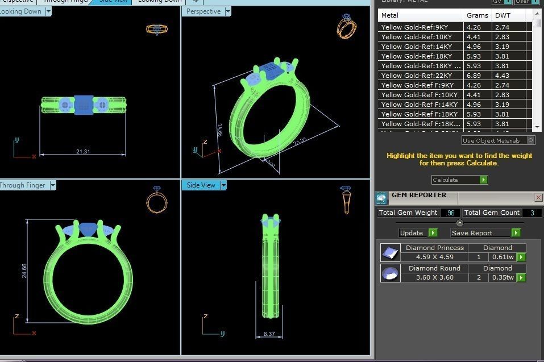Viewport: 544px width, 362px height.
Task: Select Yellow Gold-Ref F:14KY row
Action: [455, 105]
